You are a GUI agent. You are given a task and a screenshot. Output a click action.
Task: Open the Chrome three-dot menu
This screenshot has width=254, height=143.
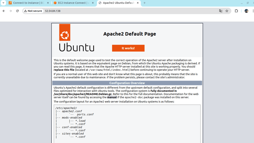coord(253,11)
